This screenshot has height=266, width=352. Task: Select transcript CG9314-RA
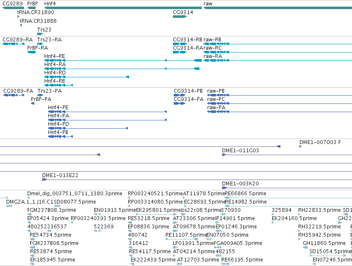(180, 52)
